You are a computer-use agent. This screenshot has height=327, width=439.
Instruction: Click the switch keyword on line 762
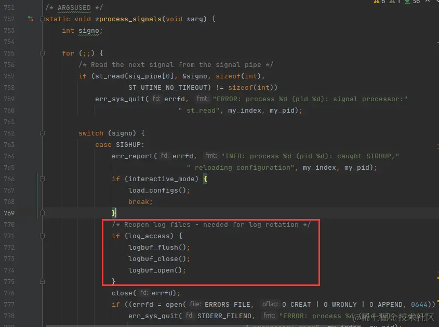(91, 133)
